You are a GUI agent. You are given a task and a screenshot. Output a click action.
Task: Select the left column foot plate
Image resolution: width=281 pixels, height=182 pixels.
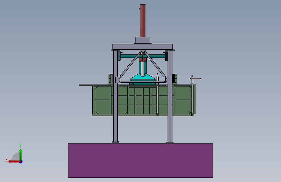click(x=115, y=142)
